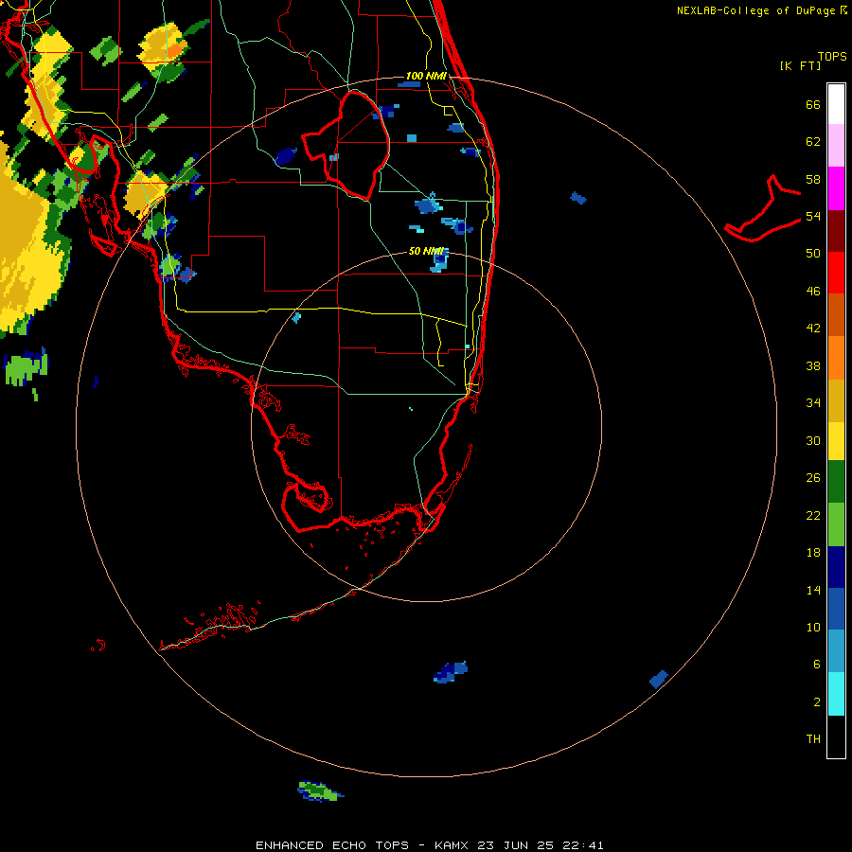Click legend value 66

813,105
